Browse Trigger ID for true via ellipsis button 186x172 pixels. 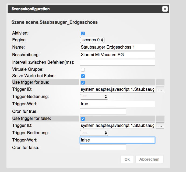(160, 89)
